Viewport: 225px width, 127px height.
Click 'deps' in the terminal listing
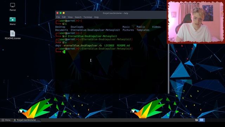[x=58, y=46]
